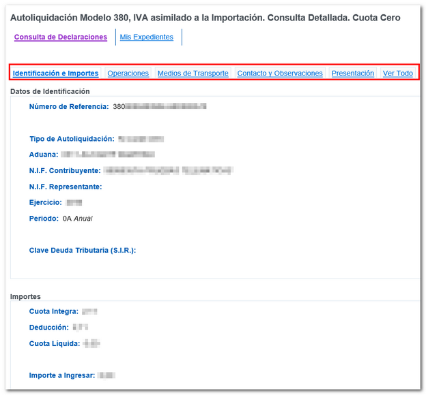The image size is (426, 395).
Task: Click the Tipo de Autoliquidación label
Action: click(72, 139)
